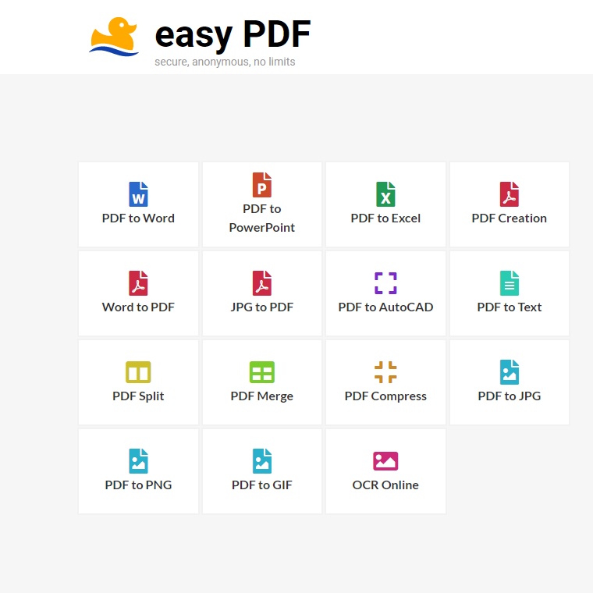Click the orange PowerPoint file icon
This screenshot has width=593, height=593.
pyautogui.click(x=261, y=185)
